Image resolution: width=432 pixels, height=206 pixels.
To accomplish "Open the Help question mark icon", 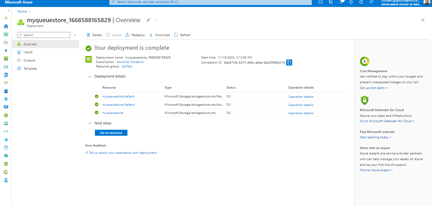I will coord(361,2).
